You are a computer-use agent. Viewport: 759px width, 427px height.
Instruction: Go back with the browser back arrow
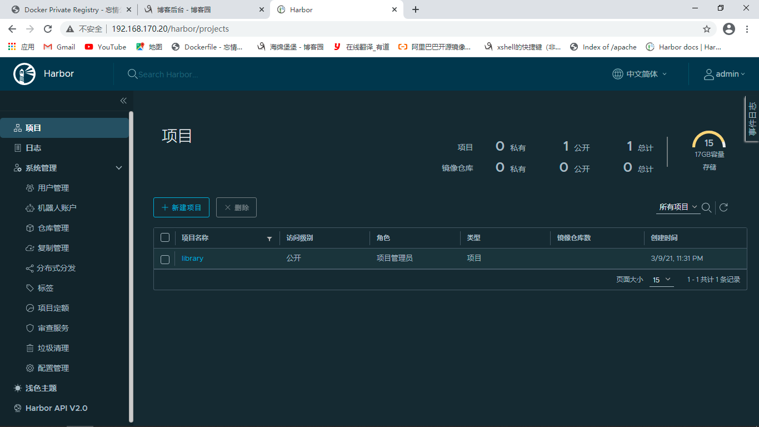click(x=12, y=29)
